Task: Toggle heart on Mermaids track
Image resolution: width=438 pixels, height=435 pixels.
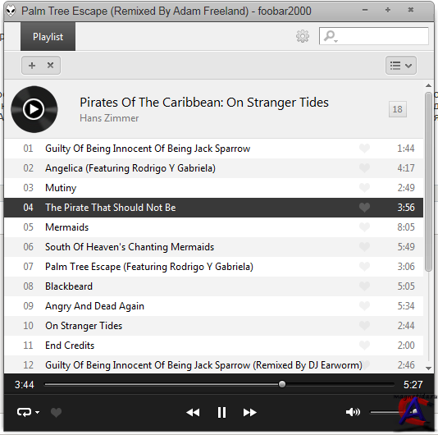Action: pos(364,227)
